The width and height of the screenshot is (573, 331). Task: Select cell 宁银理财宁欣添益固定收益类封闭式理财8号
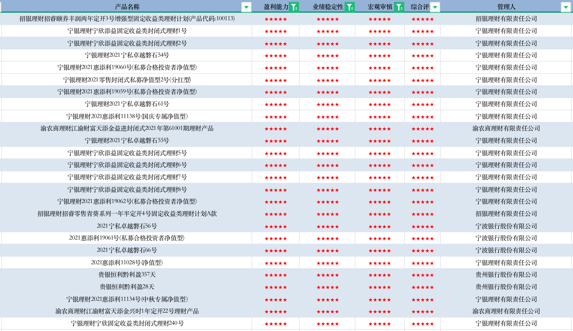click(x=127, y=190)
